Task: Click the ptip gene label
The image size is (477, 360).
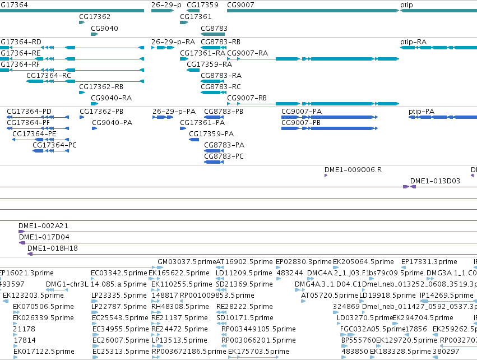Action: (406, 5)
